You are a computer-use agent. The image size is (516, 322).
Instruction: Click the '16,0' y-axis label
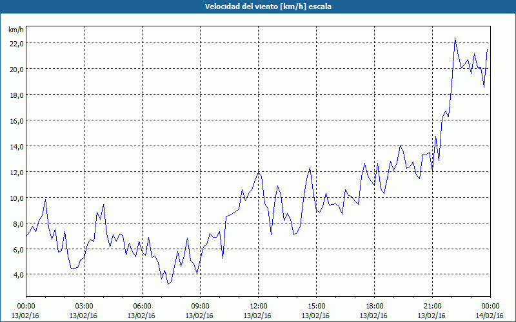(x=16, y=120)
